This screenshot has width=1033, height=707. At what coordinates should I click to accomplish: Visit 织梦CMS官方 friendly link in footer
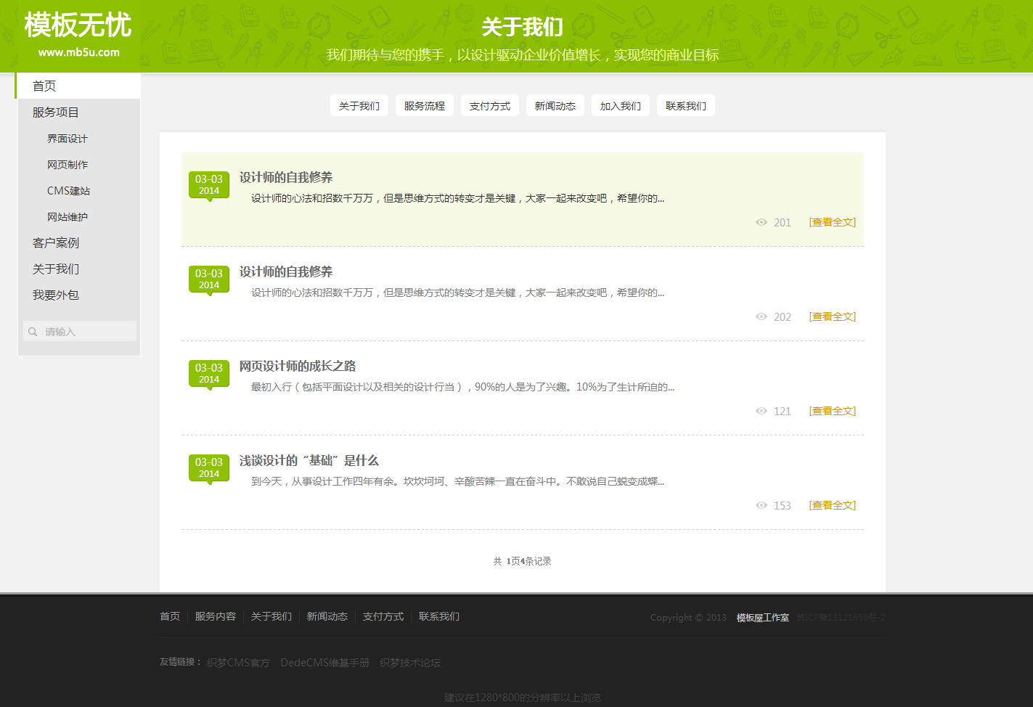237,663
